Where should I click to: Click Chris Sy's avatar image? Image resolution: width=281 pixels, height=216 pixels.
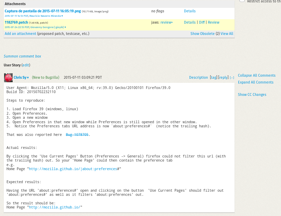(8, 78)
